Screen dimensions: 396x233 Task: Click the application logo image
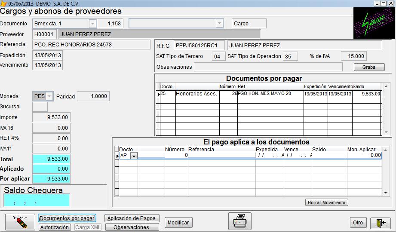pyautogui.click(x=373, y=23)
